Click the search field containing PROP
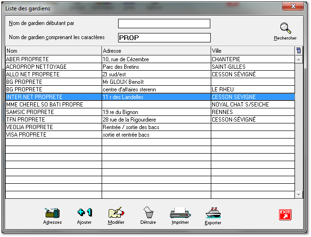 164,38
